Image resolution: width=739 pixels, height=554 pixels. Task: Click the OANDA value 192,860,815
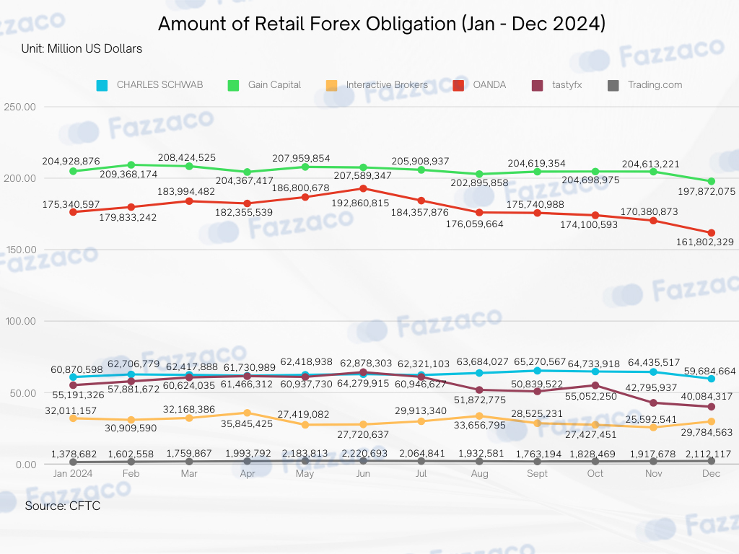pyautogui.click(x=360, y=203)
